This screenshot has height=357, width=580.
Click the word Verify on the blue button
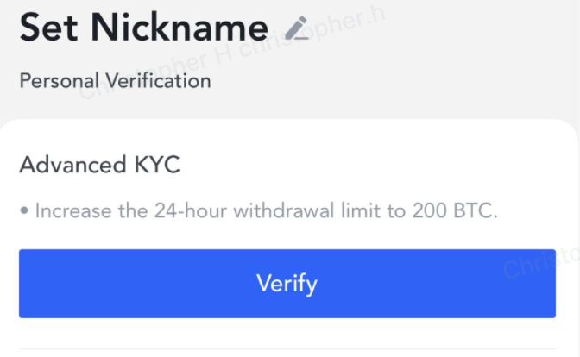287,285
